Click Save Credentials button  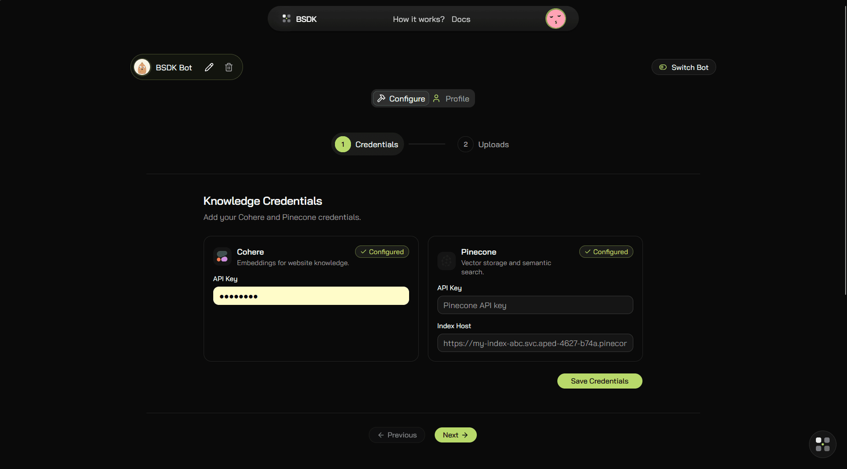pos(600,381)
